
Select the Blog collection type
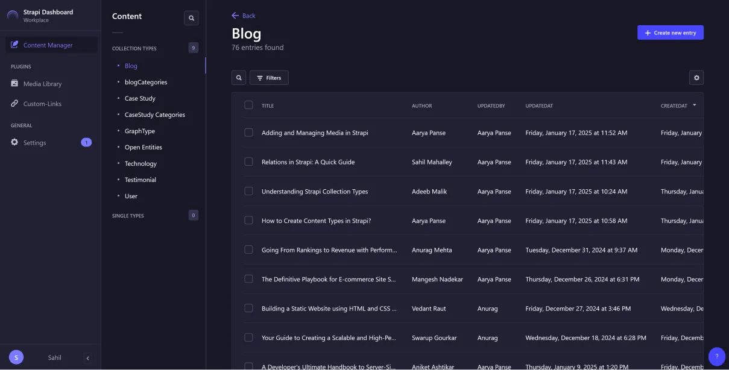131,66
